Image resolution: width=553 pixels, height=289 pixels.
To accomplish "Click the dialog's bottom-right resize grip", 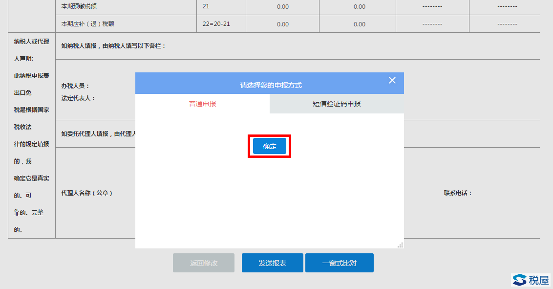I will [x=400, y=245].
